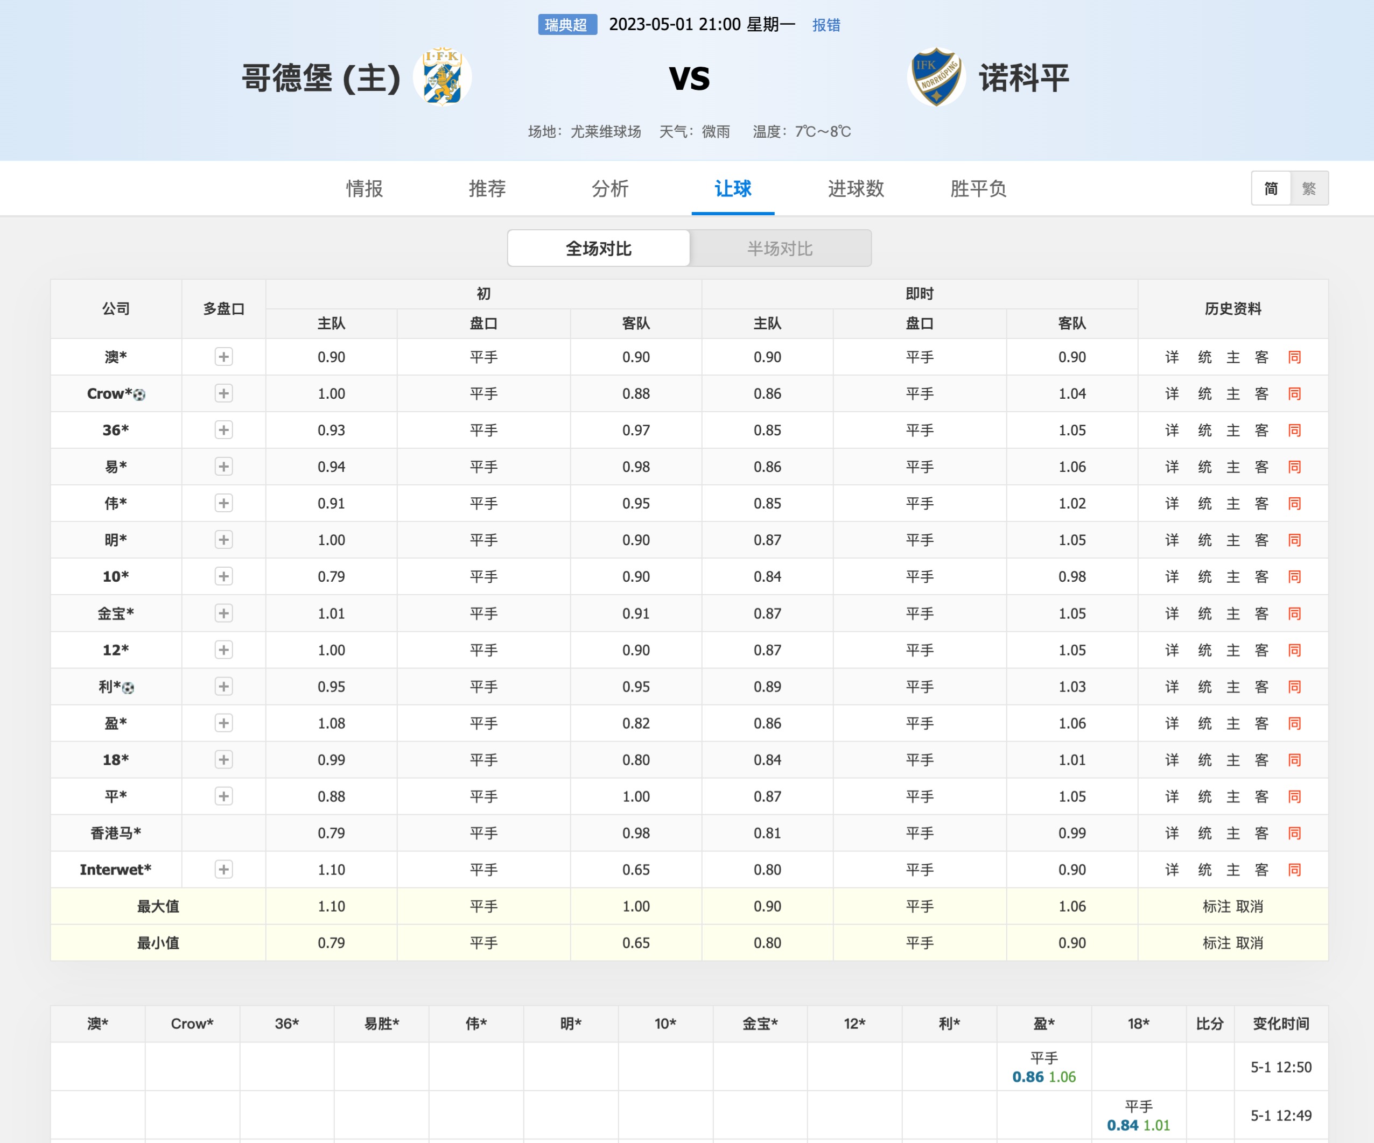
Task: Click the 易胜* header in lower table
Action: click(x=381, y=1024)
